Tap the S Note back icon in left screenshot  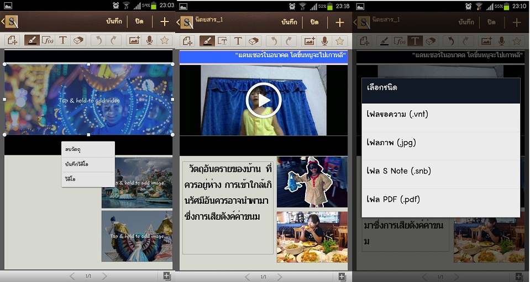tap(9, 22)
